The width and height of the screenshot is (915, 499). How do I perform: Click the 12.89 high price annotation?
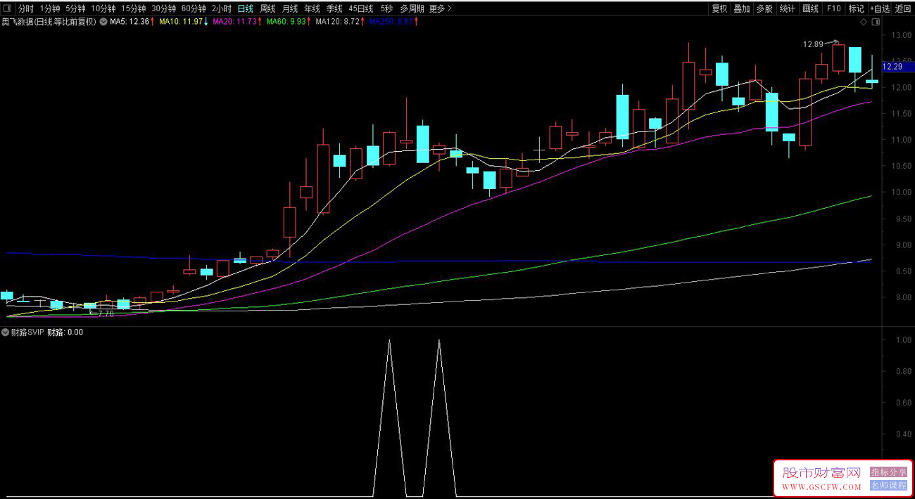click(x=813, y=44)
